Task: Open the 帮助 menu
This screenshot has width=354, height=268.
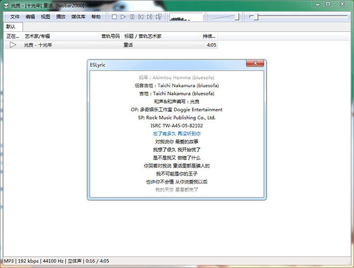Action: click(96, 17)
